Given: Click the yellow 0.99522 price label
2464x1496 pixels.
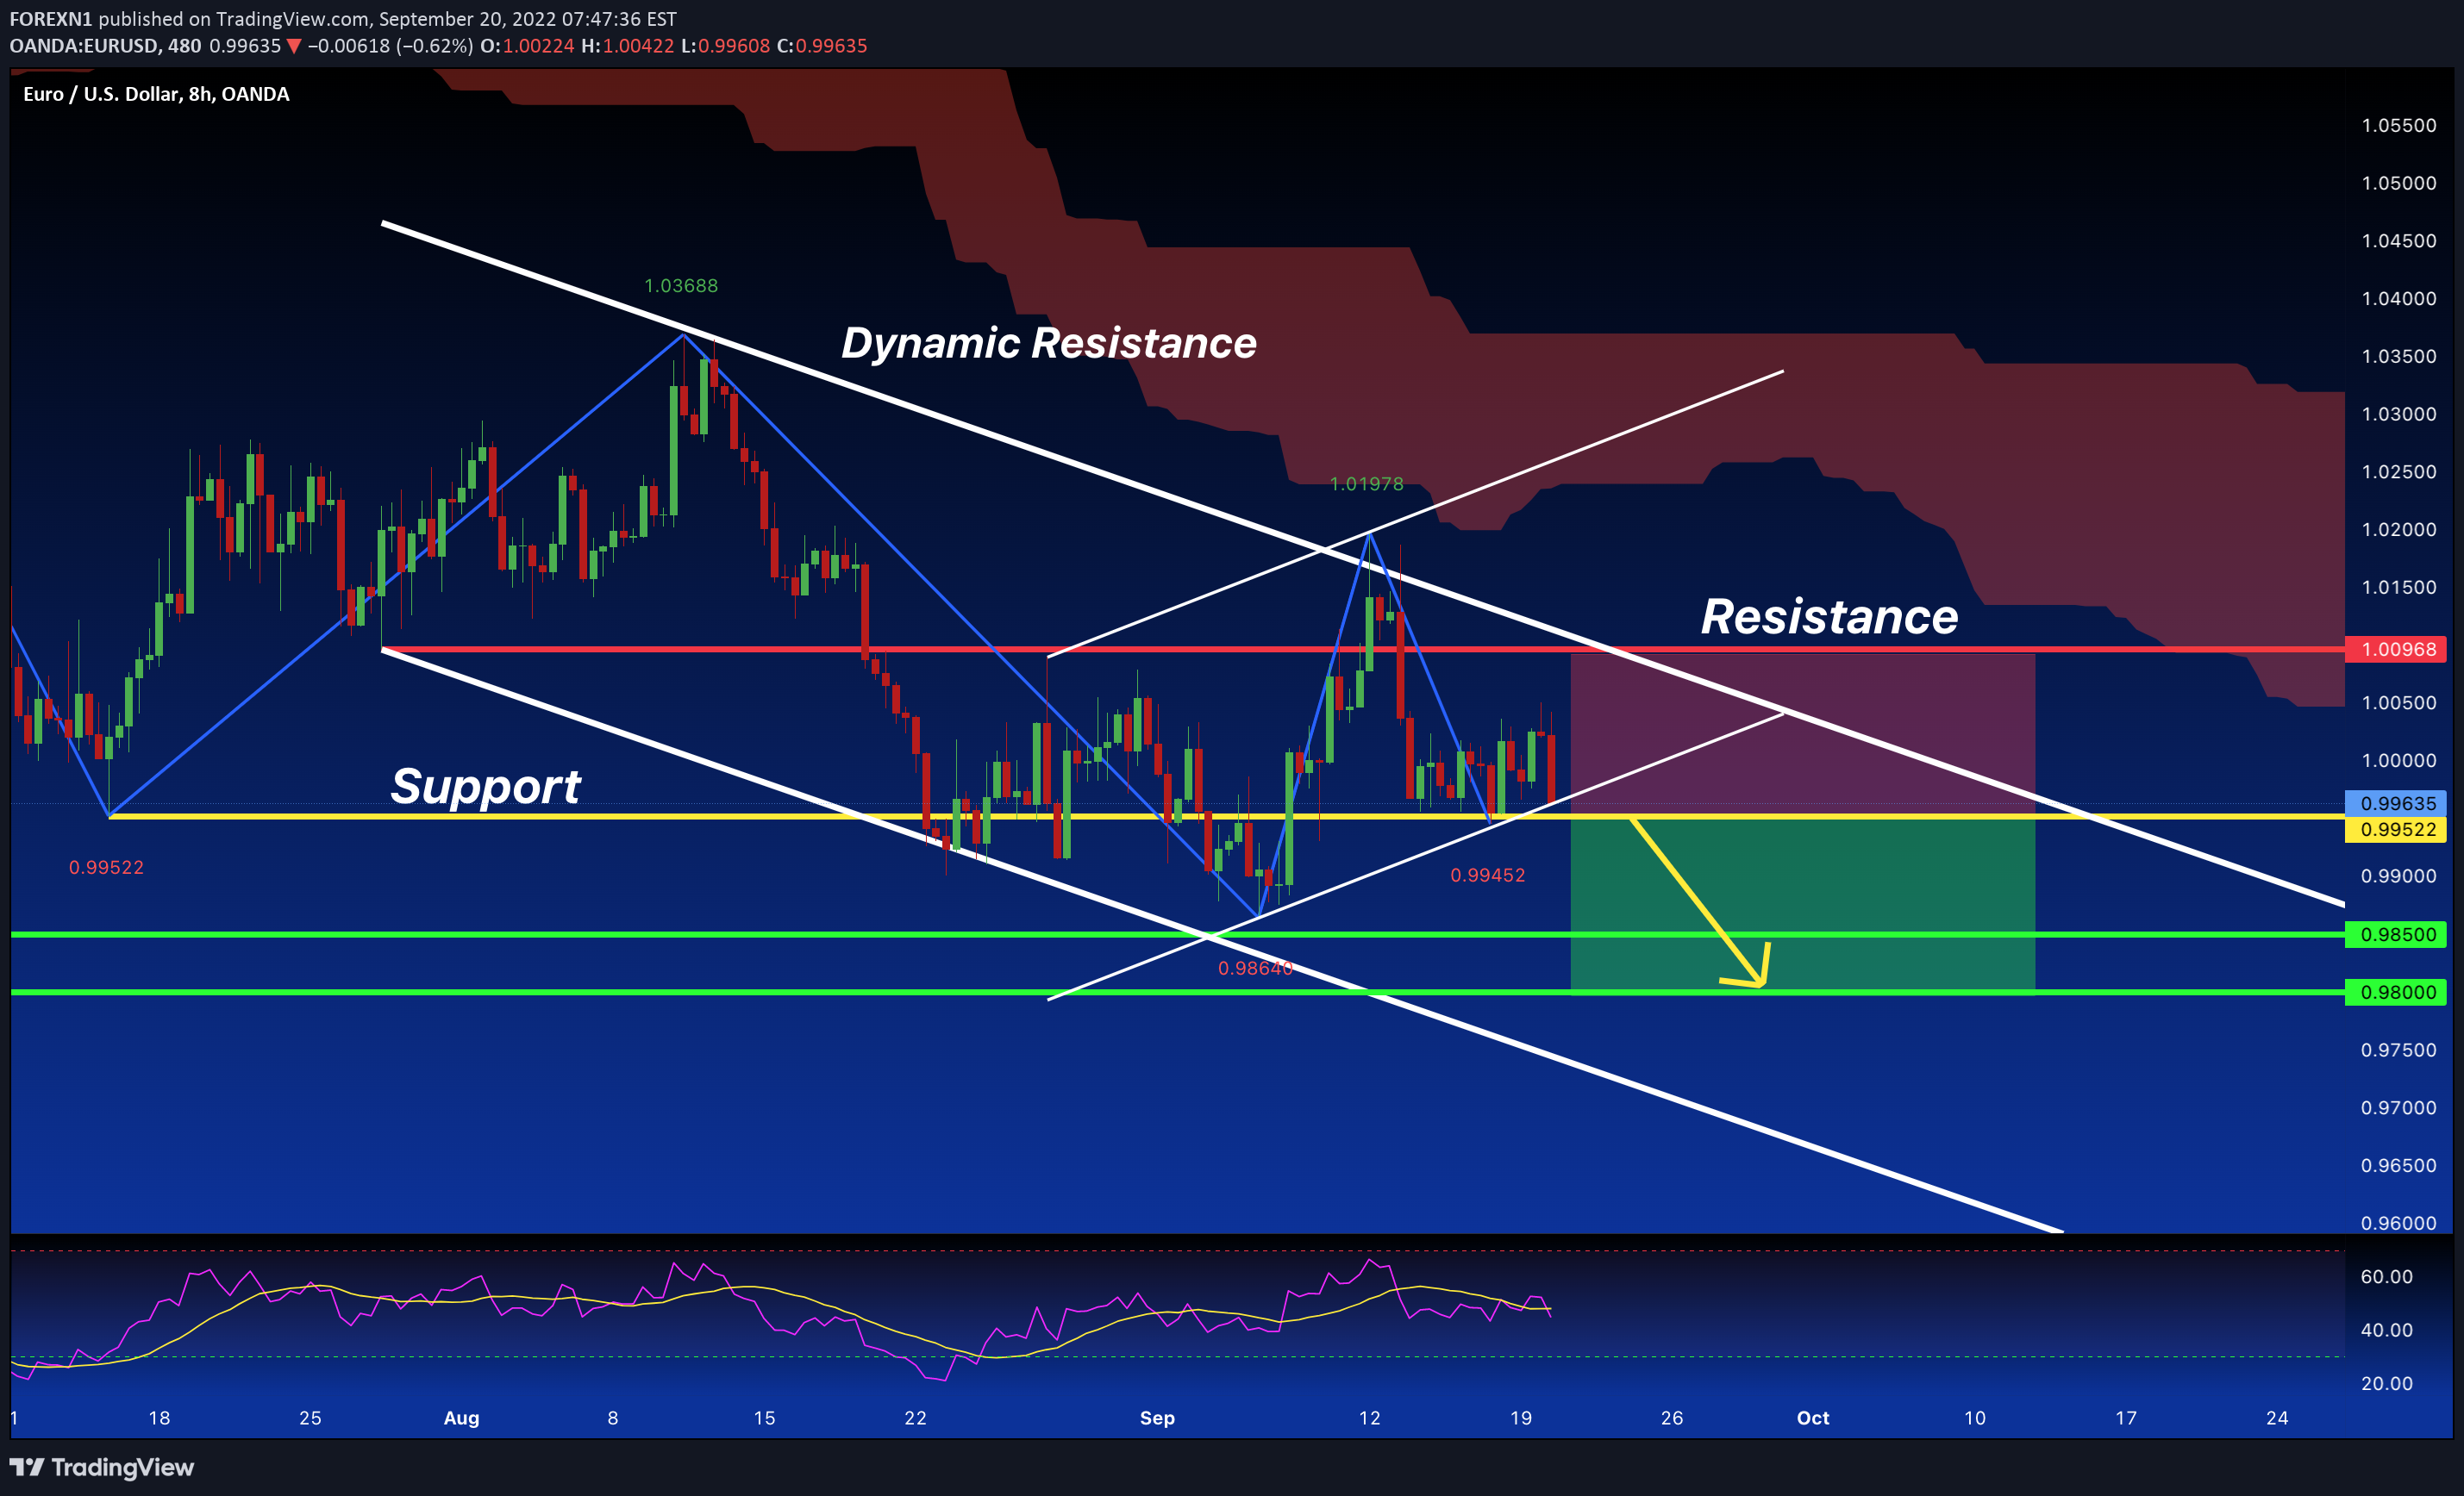Looking at the screenshot, I should click(x=2396, y=830).
